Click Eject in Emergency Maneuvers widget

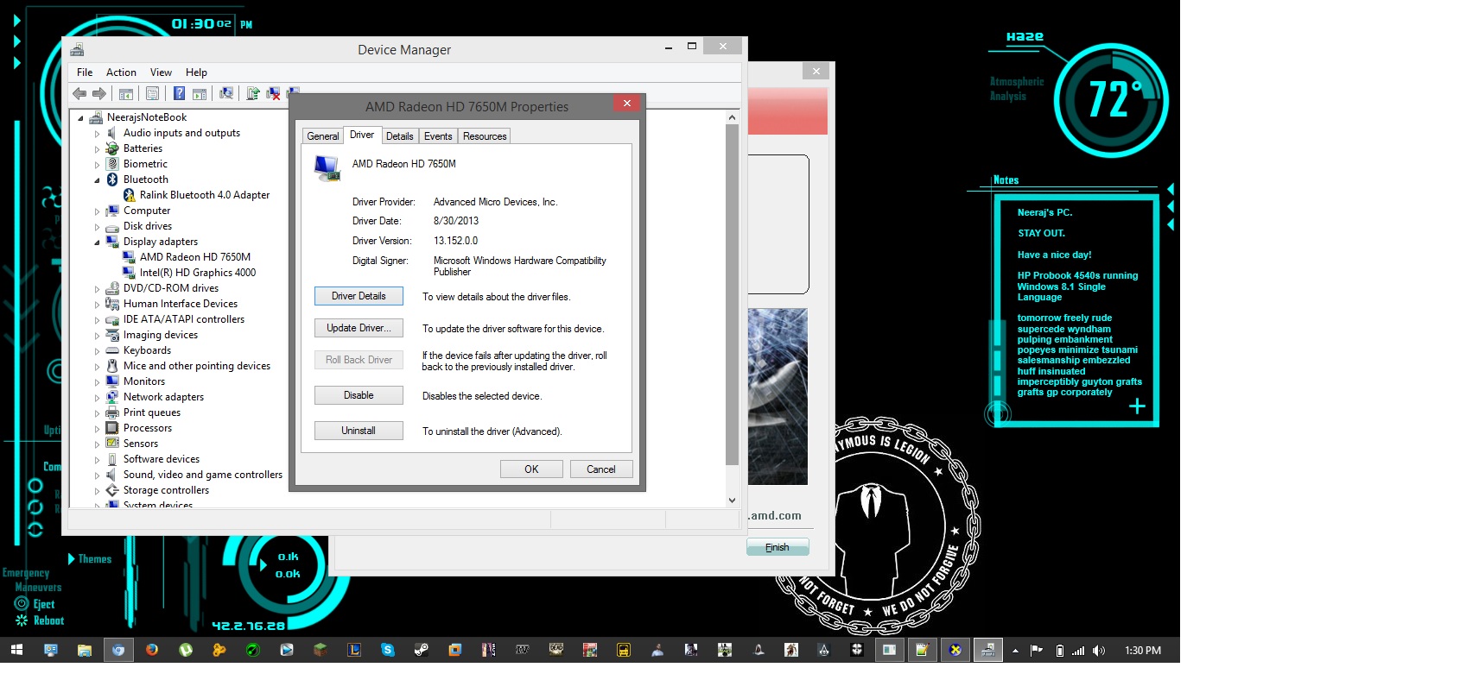pyautogui.click(x=44, y=604)
